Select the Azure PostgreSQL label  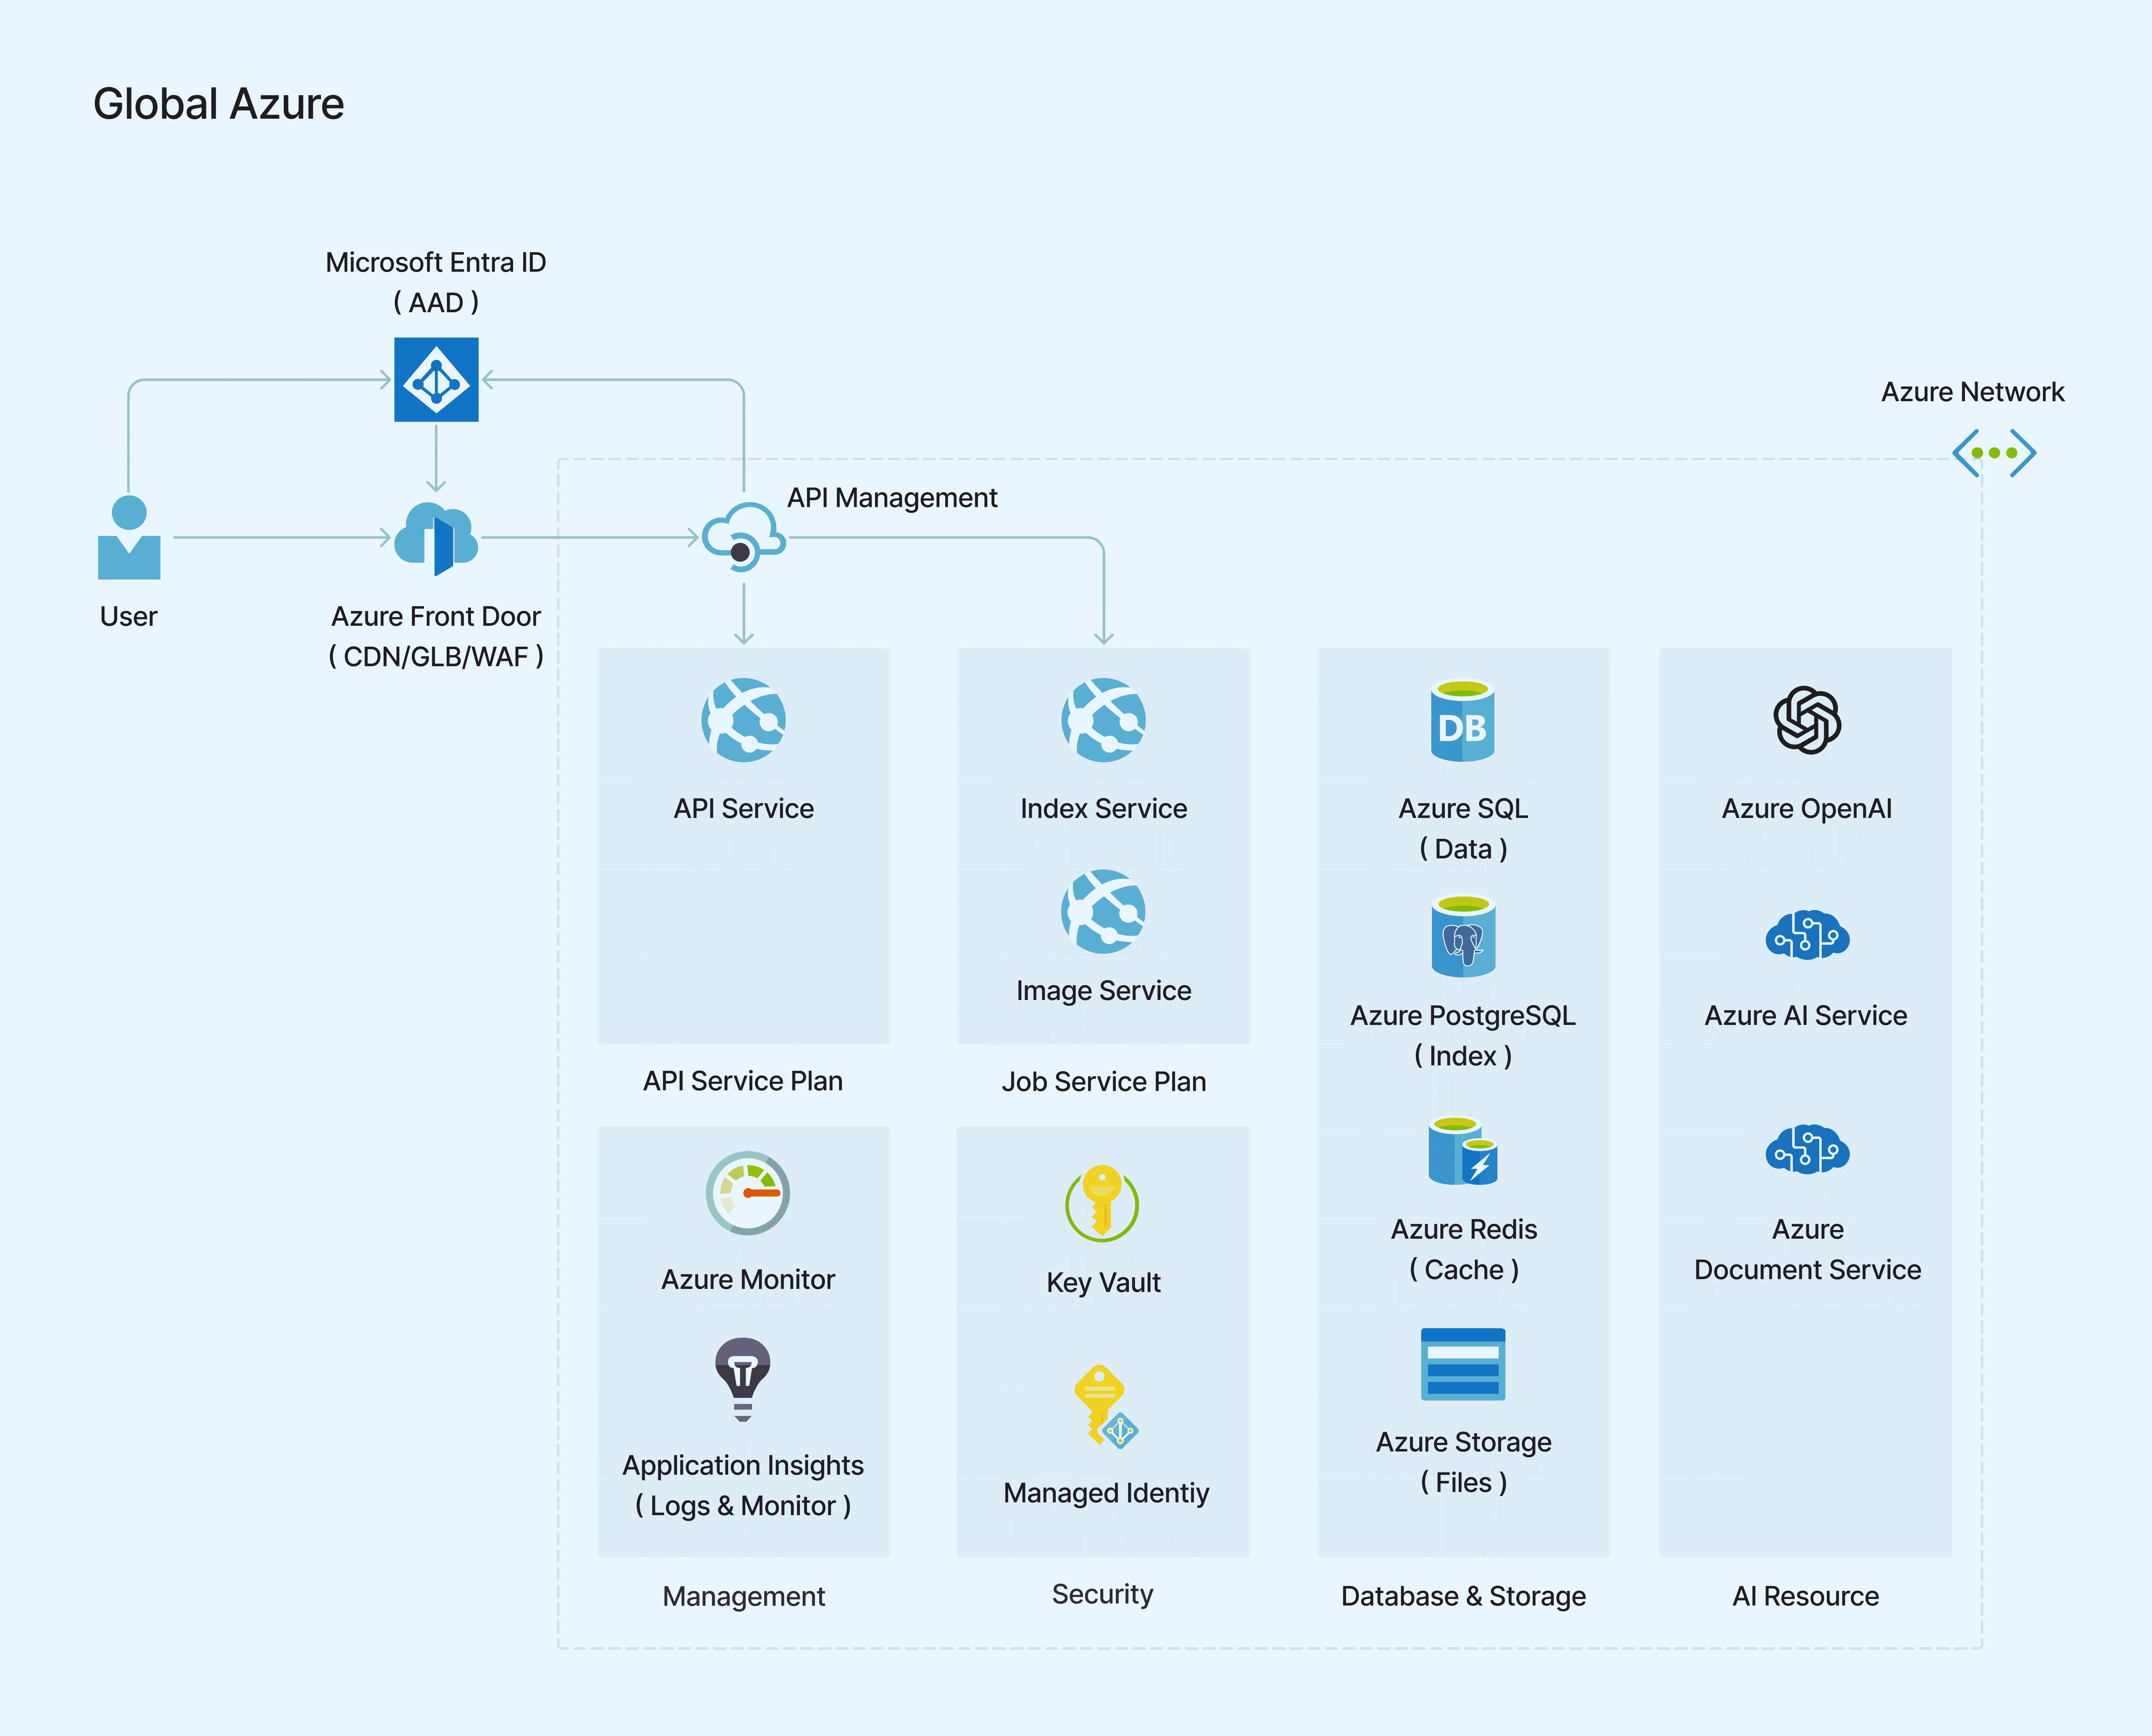(1463, 1015)
